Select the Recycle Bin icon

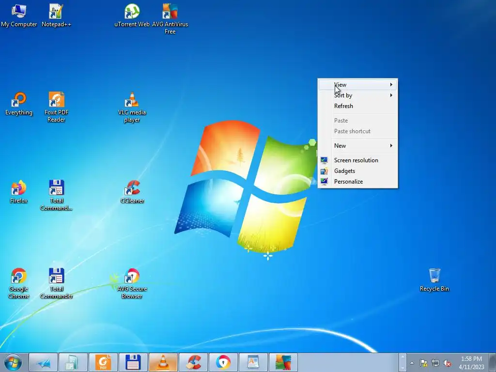[434, 279]
